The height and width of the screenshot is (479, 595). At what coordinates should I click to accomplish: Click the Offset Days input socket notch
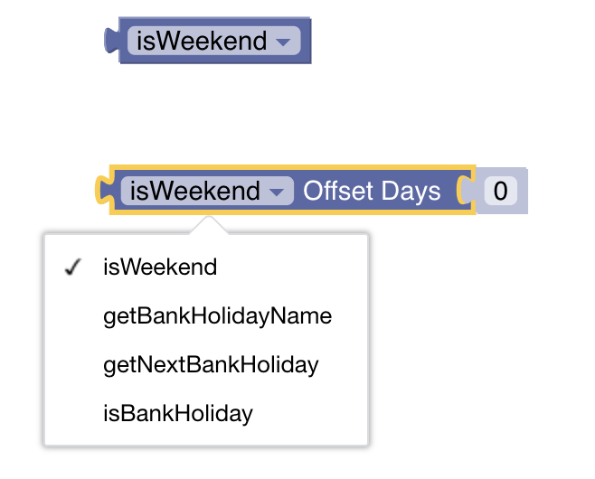click(x=465, y=190)
